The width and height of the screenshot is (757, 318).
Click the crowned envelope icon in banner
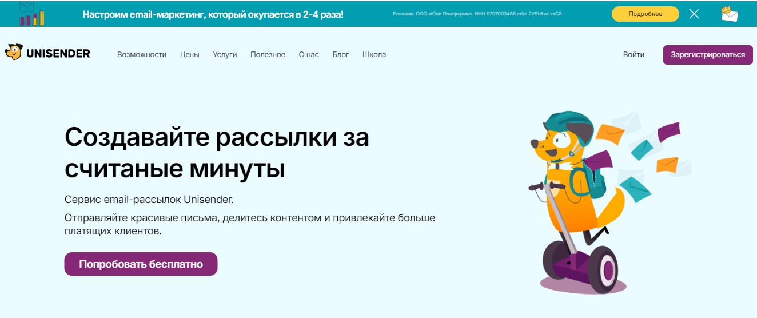pyautogui.click(x=730, y=14)
